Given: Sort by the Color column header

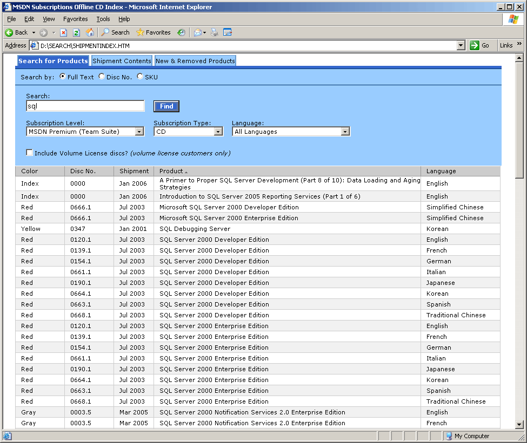Looking at the screenshot, I should (x=40, y=171).
